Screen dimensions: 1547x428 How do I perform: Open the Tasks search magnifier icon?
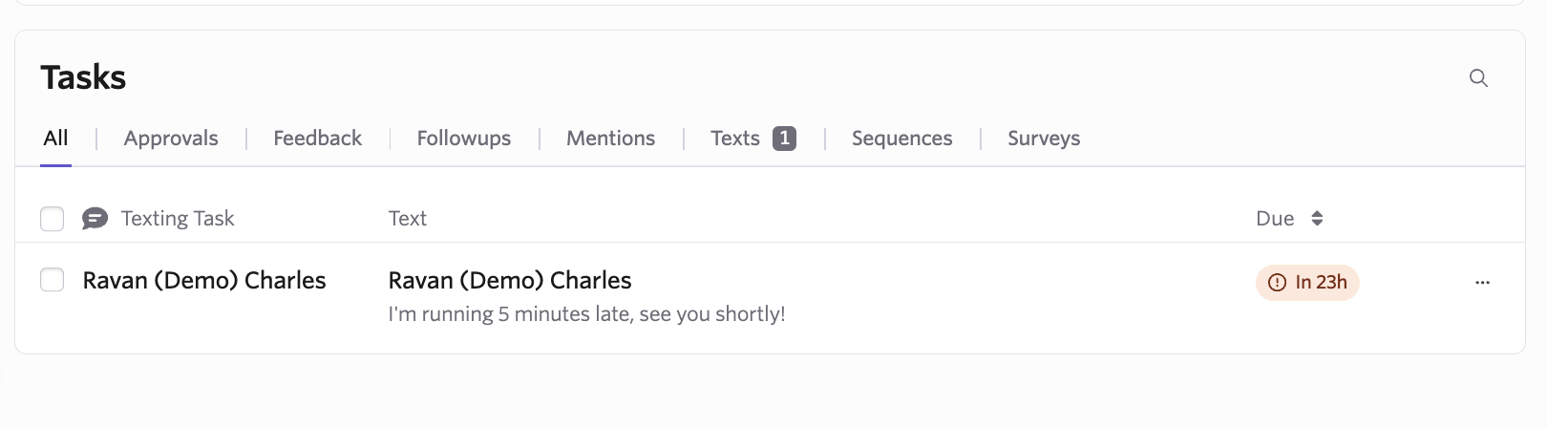tap(1478, 78)
